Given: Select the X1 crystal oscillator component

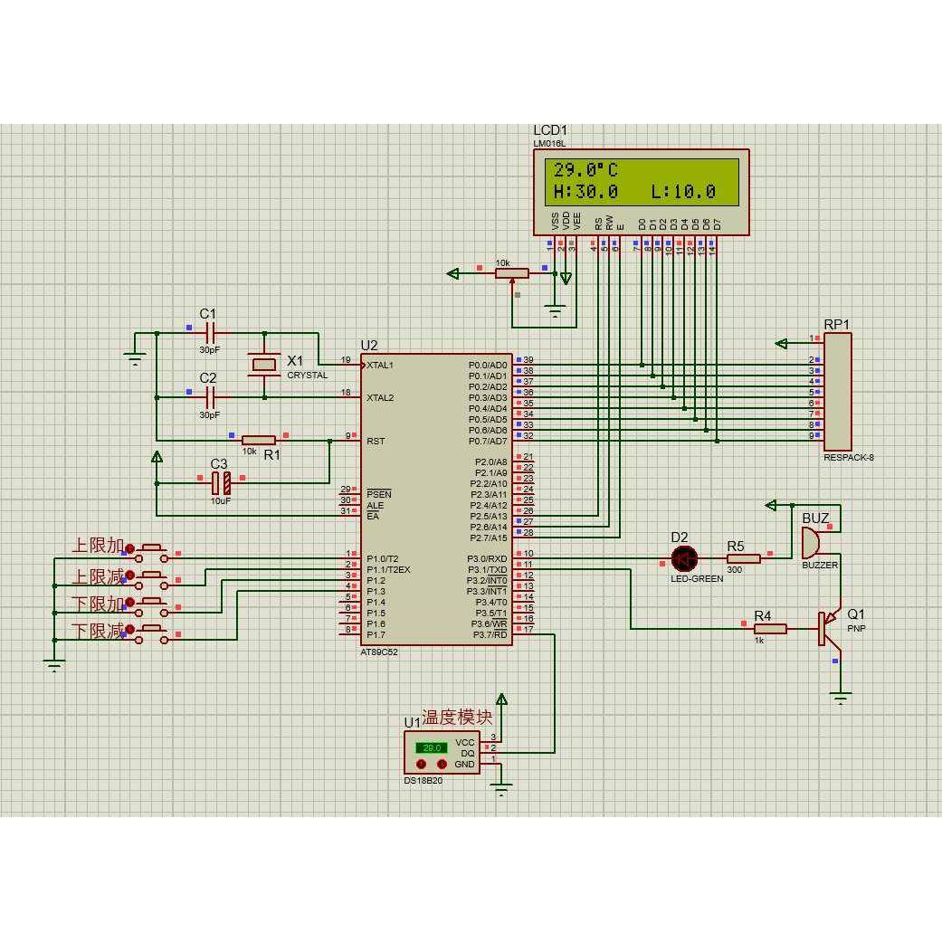Looking at the screenshot, I should 264,365.
